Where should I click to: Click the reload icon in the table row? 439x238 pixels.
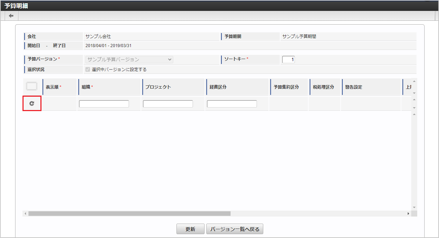coord(32,104)
